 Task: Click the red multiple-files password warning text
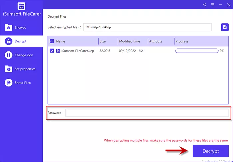[166, 140]
